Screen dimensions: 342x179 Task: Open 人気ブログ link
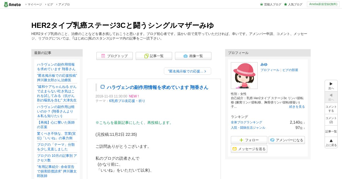pyautogui.click(x=293, y=5)
